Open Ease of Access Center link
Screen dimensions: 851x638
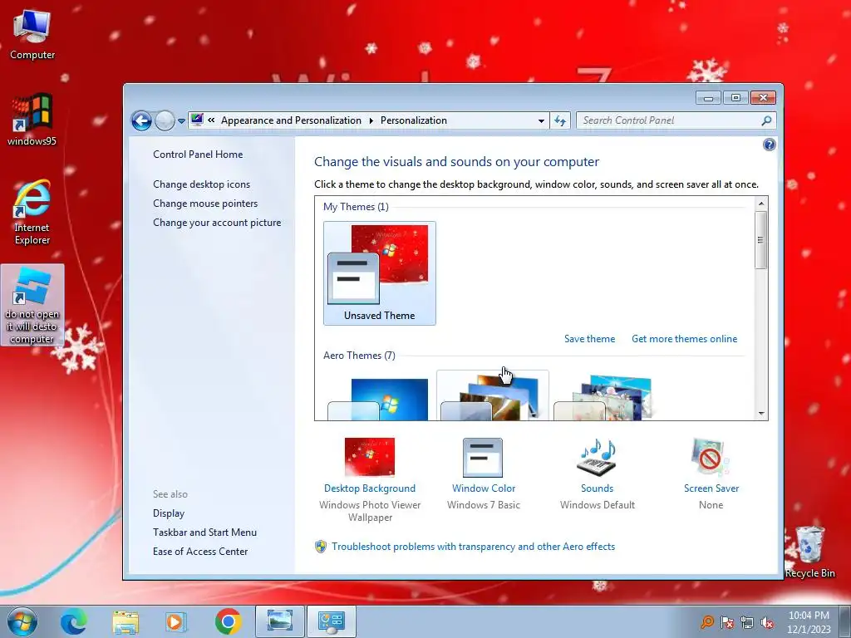200,552
